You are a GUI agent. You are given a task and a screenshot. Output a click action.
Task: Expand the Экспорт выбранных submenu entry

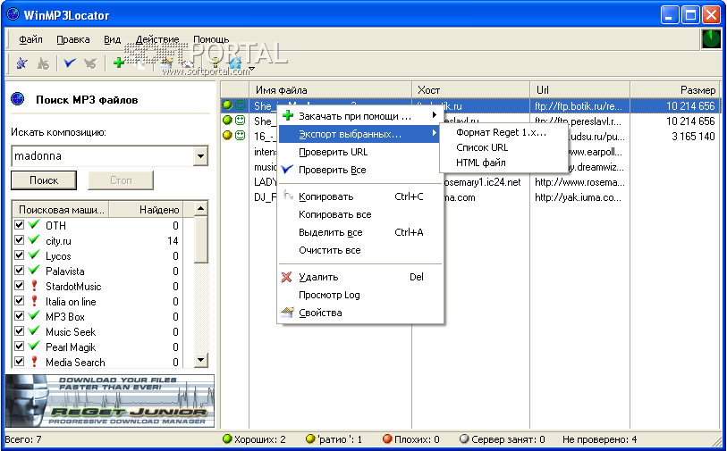[x=360, y=134]
